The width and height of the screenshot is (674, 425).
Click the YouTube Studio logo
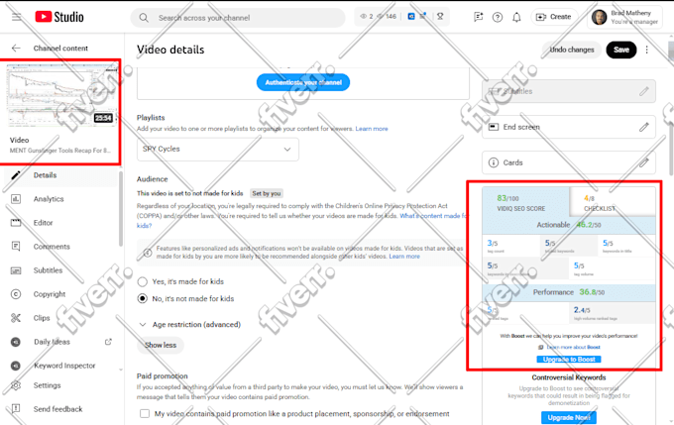coord(59,17)
